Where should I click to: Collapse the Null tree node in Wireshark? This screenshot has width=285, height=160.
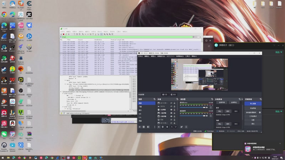click(65, 80)
